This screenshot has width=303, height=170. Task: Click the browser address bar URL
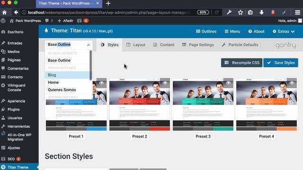pos(108,13)
